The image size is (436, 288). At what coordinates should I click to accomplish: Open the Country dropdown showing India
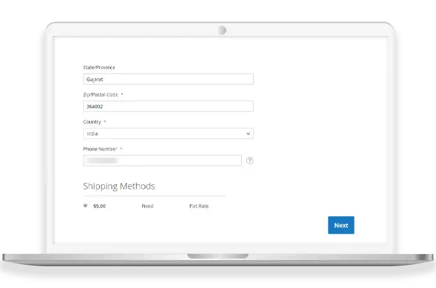(x=168, y=134)
